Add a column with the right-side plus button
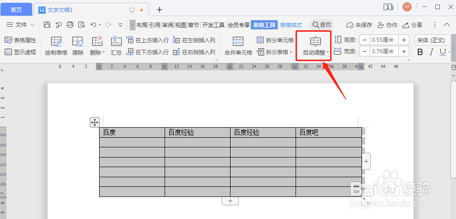This screenshot has height=219, width=456. click(x=366, y=161)
